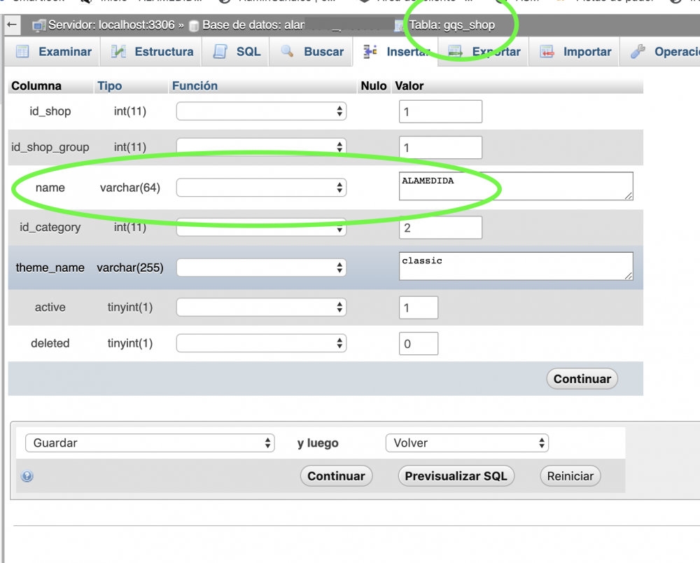Image resolution: width=700 pixels, height=563 pixels.
Task: Open function dropdown for id_shop_group
Action: tap(261, 147)
